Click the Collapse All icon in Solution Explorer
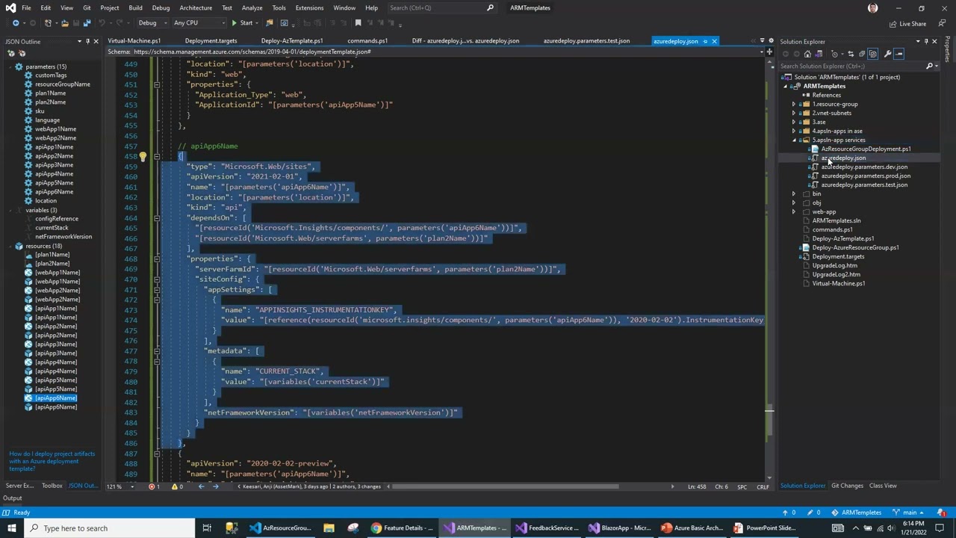Screen dimensions: 956x538 (862, 54)
